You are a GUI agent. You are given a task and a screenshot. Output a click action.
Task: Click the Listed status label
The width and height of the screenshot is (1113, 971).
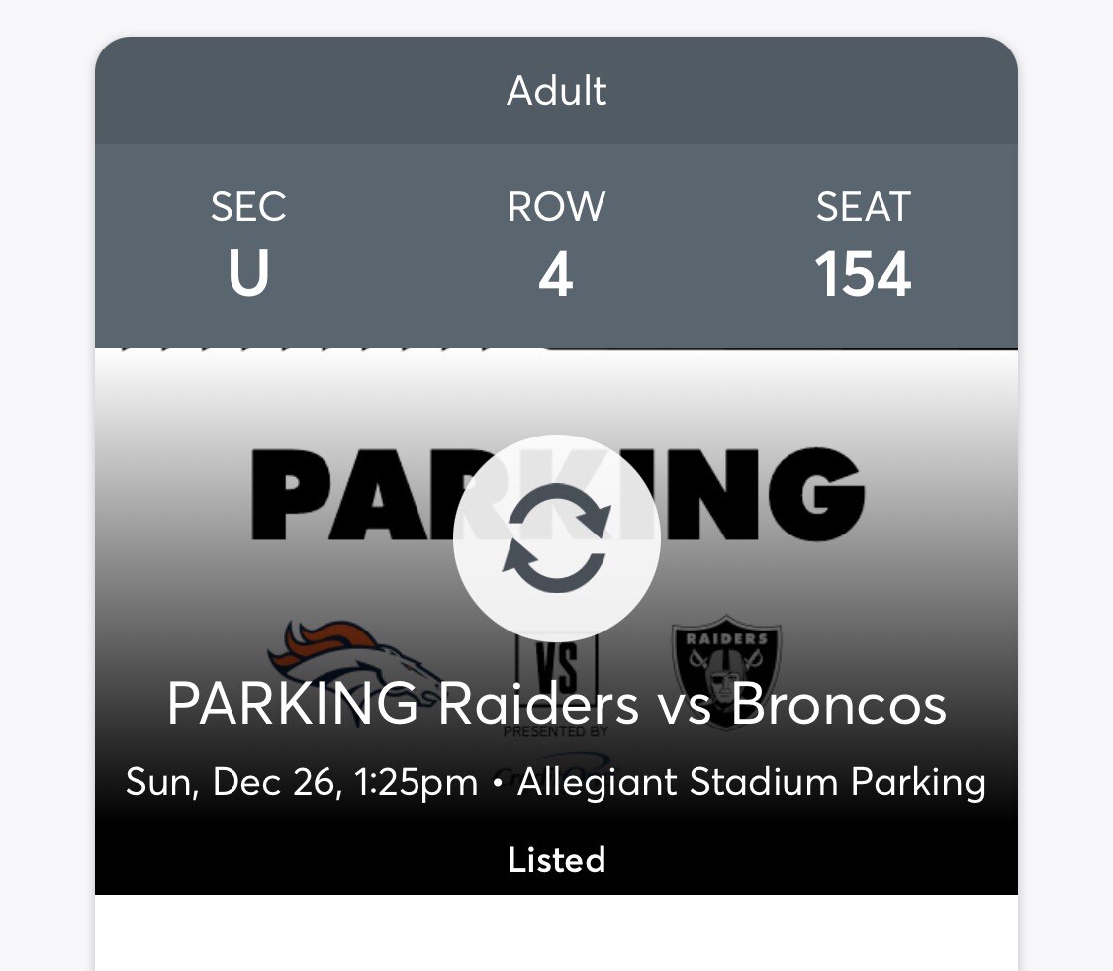tap(556, 859)
